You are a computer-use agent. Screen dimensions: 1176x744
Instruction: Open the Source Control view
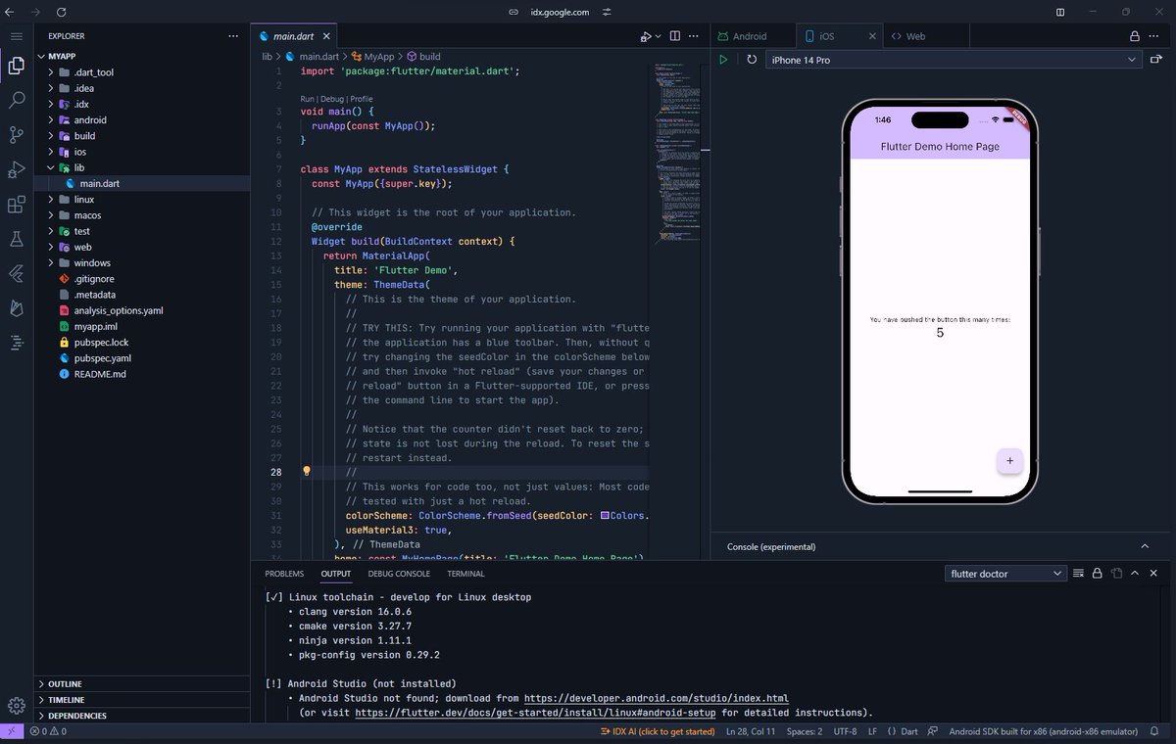pyautogui.click(x=17, y=135)
